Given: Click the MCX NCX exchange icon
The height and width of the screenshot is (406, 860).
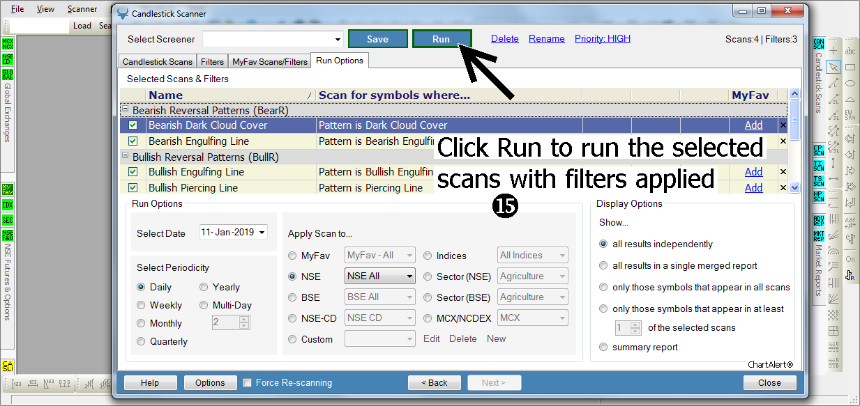Looking at the screenshot, I should [x=8, y=45].
